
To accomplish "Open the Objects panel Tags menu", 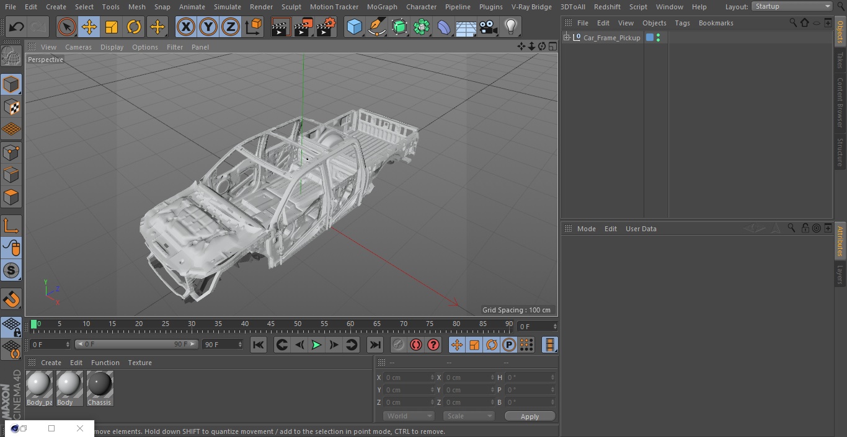I will tap(682, 23).
